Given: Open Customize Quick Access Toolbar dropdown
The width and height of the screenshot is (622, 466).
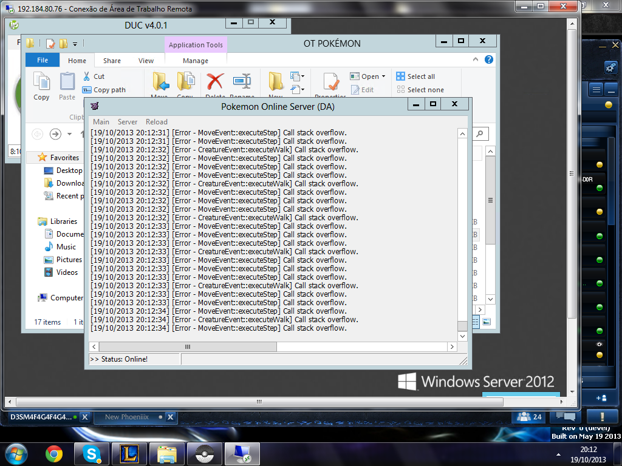Looking at the screenshot, I should tap(75, 44).
